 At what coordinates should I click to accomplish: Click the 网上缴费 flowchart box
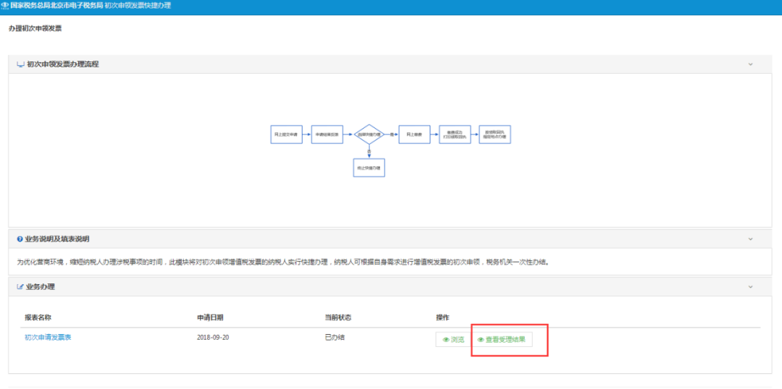coord(414,134)
